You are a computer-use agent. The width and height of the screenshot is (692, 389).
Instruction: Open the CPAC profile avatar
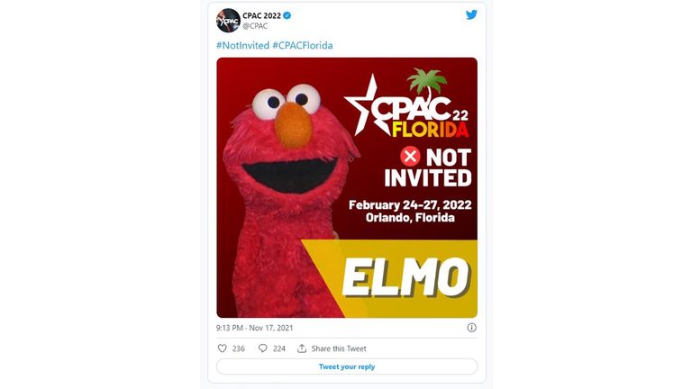[x=228, y=21]
